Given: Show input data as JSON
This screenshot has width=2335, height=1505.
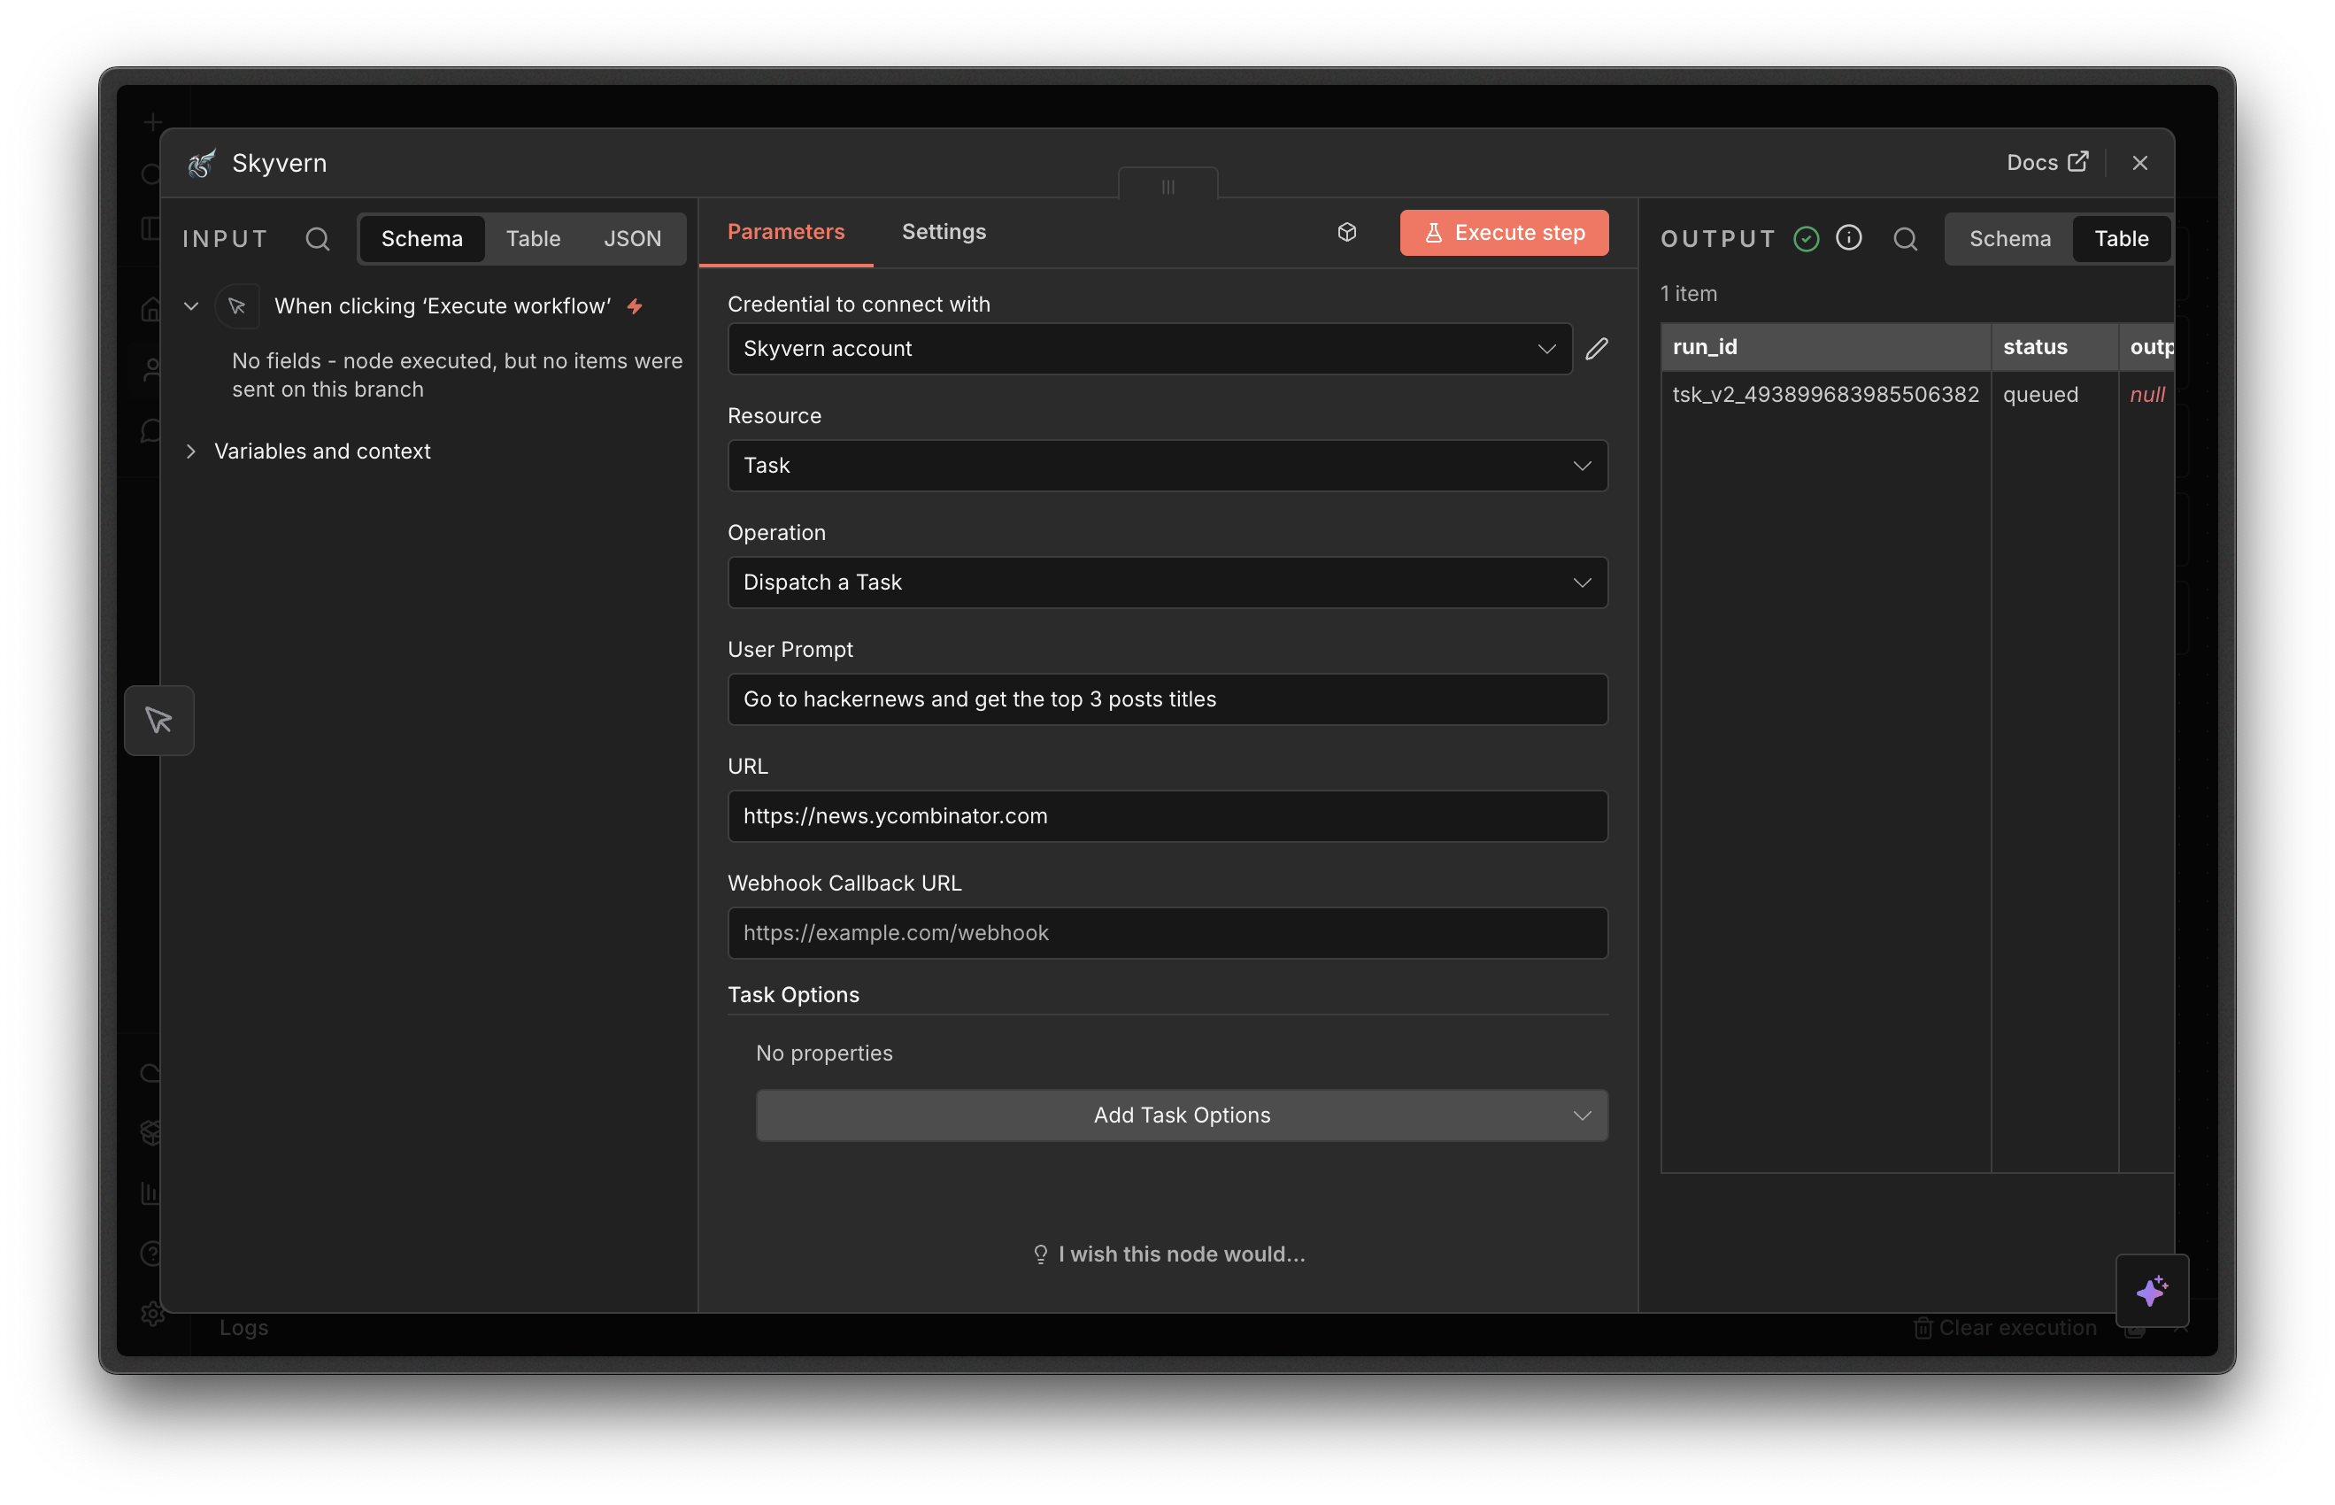Looking at the screenshot, I should coord(633,238).
